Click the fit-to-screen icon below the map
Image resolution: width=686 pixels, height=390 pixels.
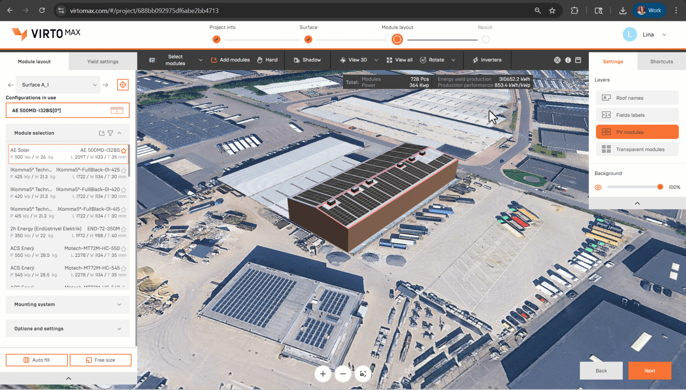pos(363,374)
